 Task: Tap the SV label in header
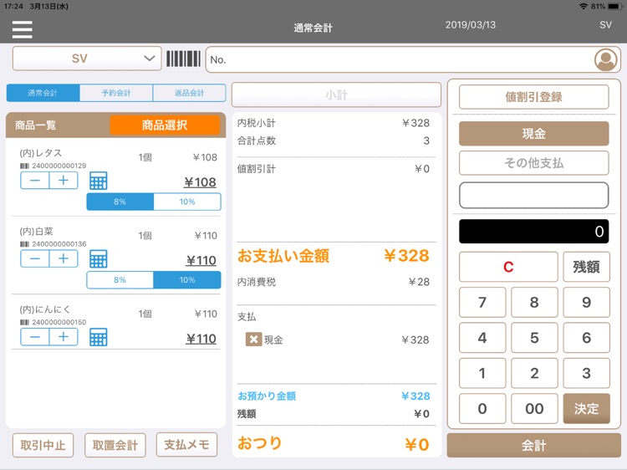pos(605,25)
